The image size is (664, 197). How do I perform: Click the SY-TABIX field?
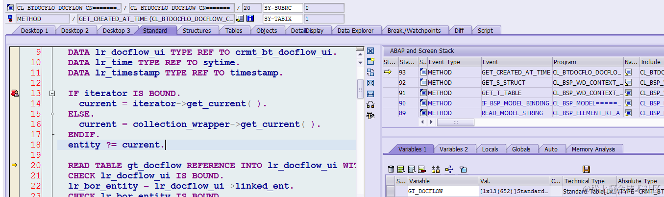click(x=282, y=19)
